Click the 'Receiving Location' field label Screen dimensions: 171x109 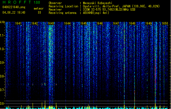63,6
